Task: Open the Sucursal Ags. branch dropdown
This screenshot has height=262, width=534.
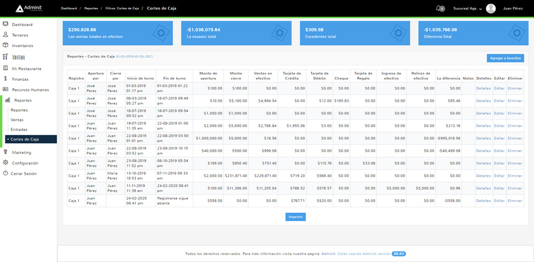Action: 467,9
